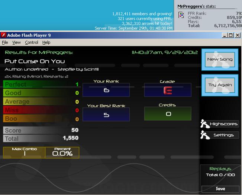This screenshot has height=195, width=242.
Task: Click the Settings dancer icon
Action: (x=205, y=135)
